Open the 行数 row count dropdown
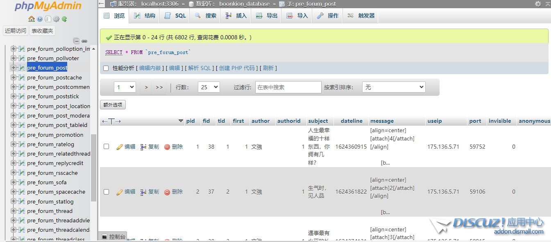Image resolution: width=551 pixels, height=242 pixels. tap(209, 87)
